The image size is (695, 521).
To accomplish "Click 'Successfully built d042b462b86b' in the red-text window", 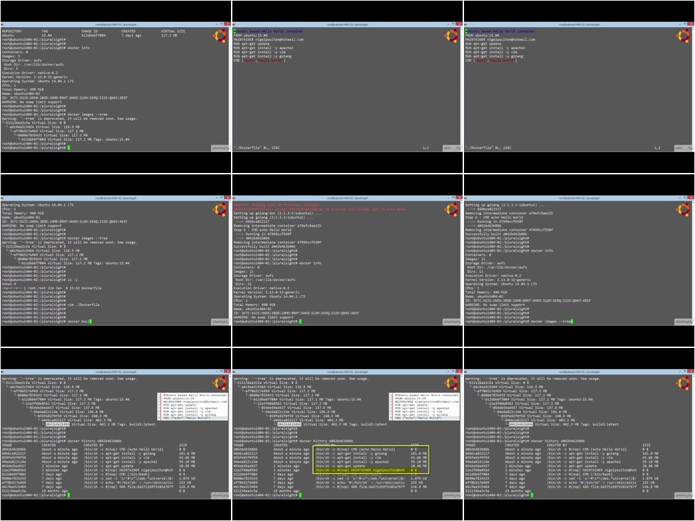I will pos(264,246).
